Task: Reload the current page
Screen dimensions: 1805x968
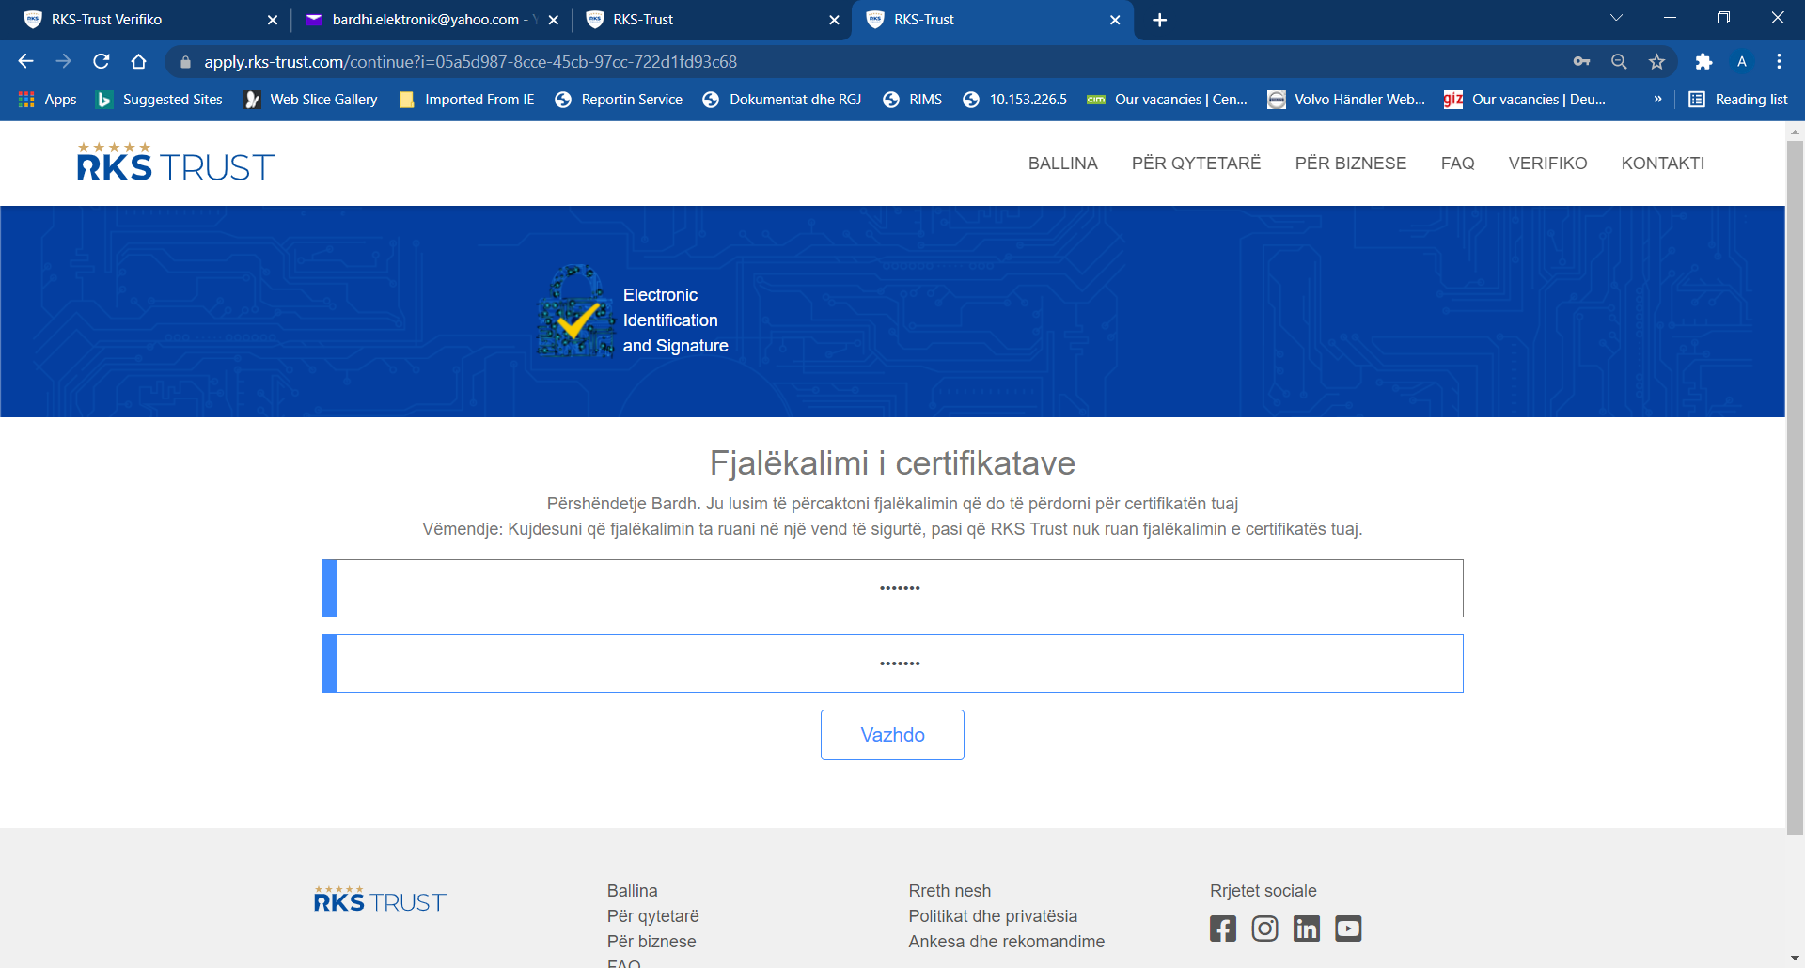Action: click(102, 61)
